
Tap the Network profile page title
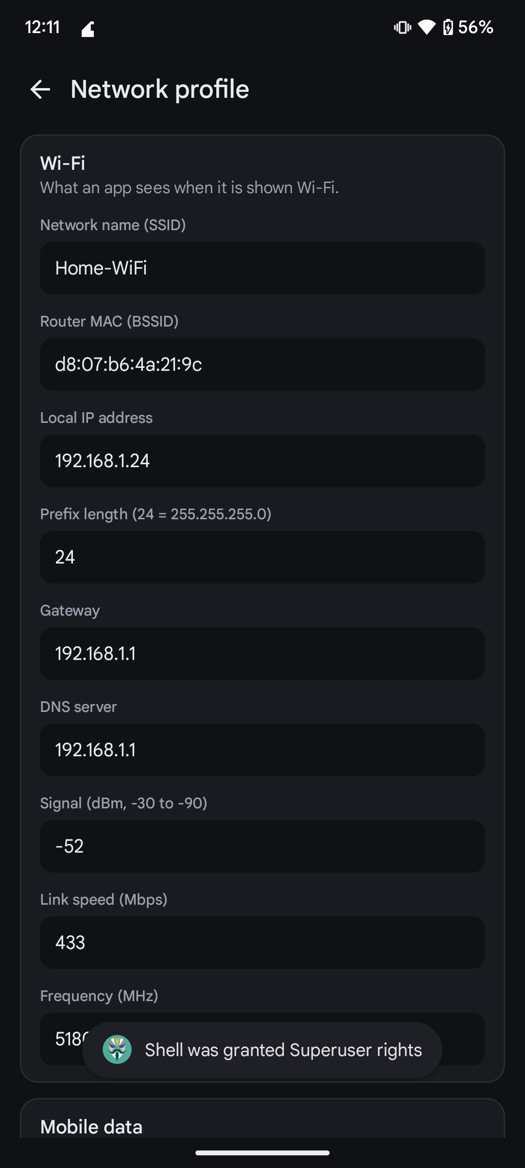tap(160, 90)
